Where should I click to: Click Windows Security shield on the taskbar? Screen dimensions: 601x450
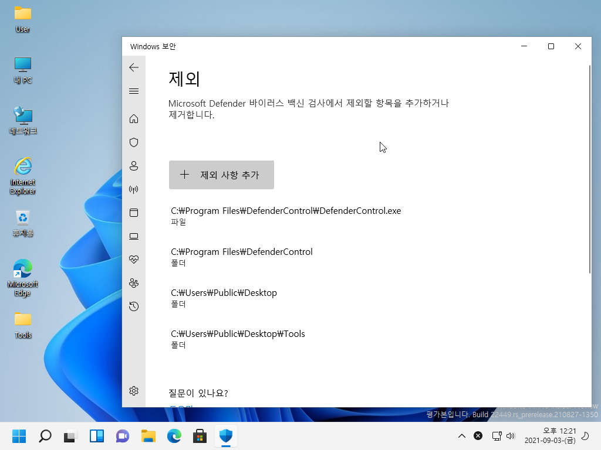tap(226, 436)
